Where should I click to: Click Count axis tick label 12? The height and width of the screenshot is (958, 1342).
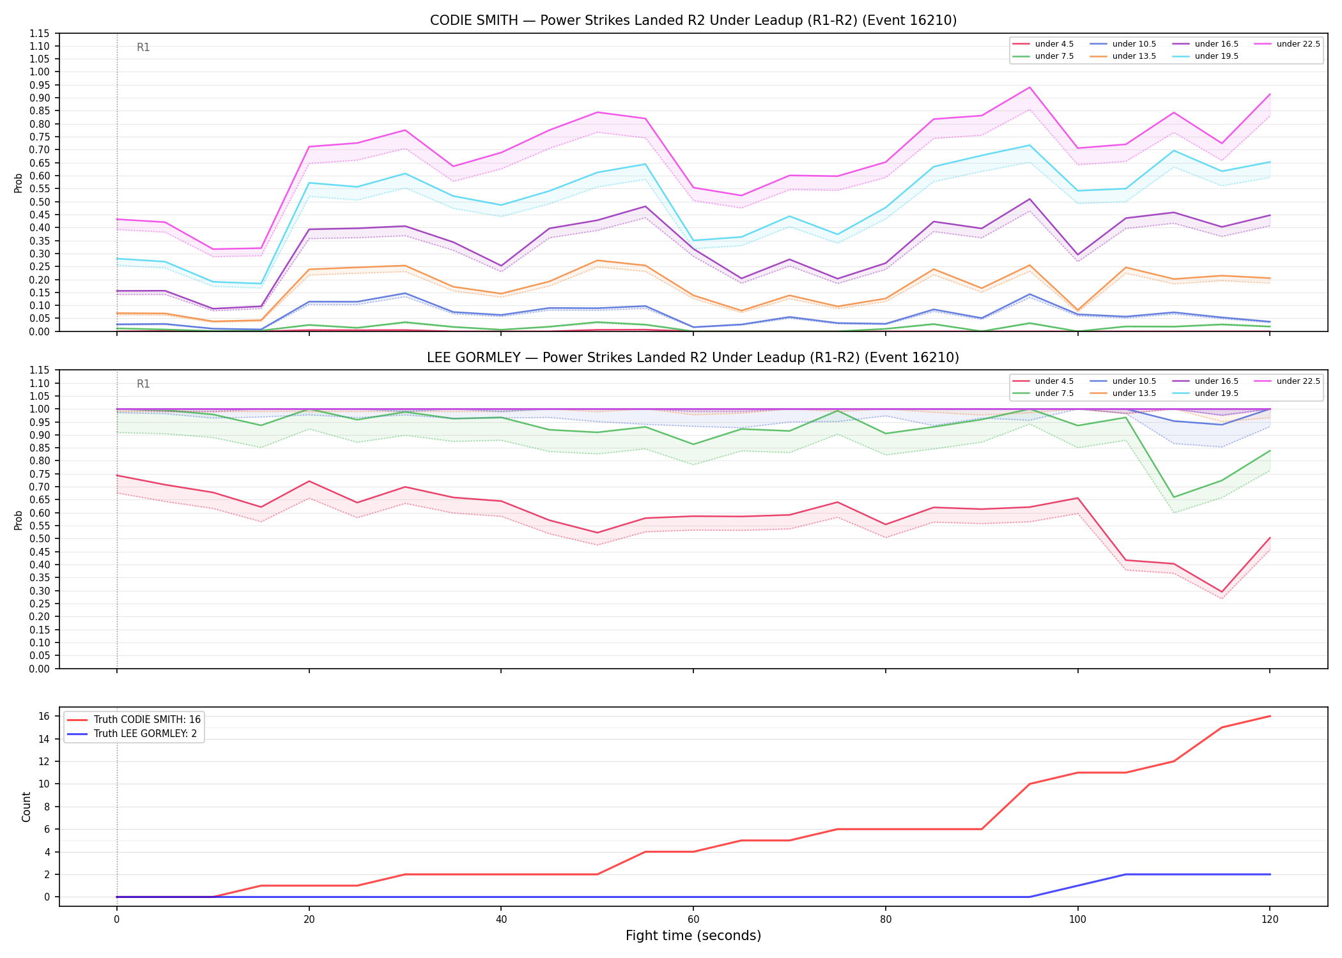click(44, 761)
